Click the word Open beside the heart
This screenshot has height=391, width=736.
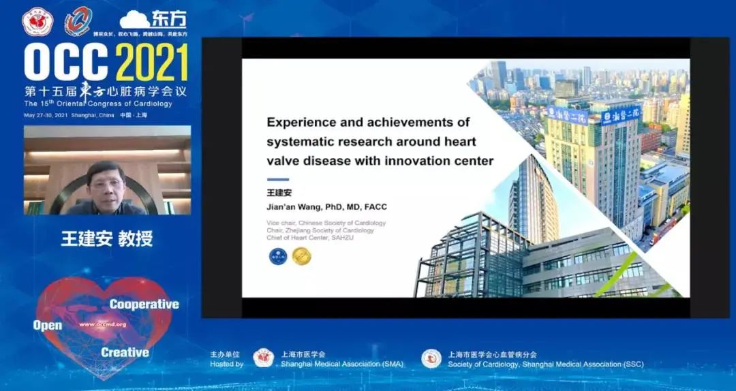point(48,326)
